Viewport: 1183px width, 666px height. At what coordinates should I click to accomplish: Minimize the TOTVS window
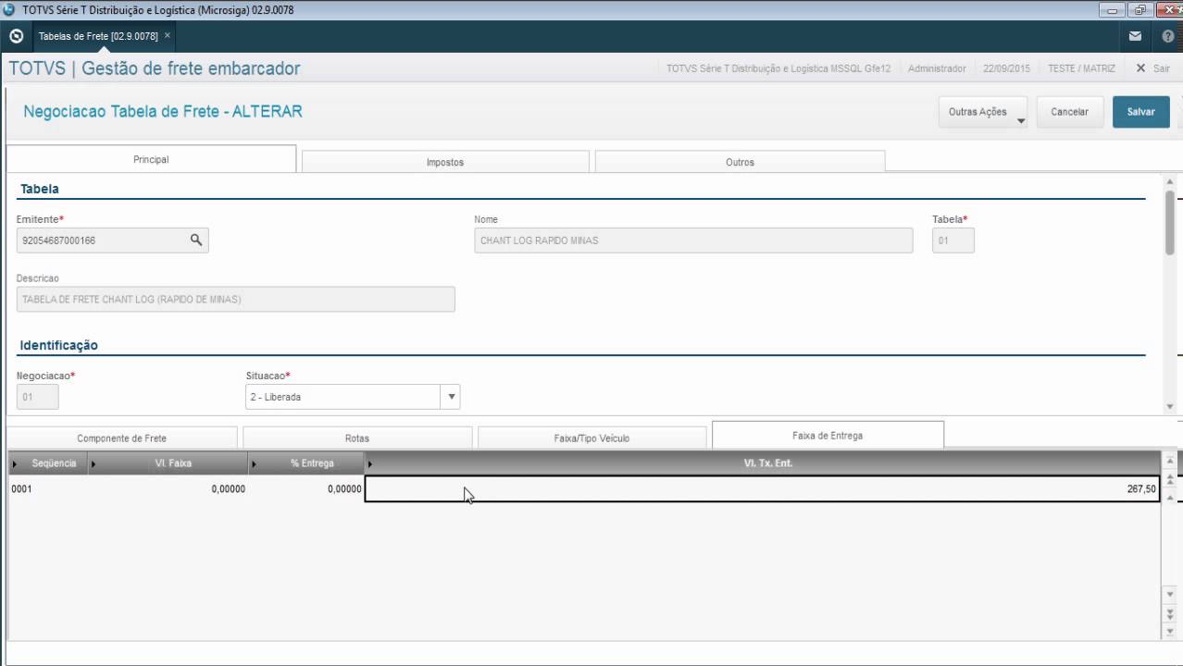point(1112,10)
